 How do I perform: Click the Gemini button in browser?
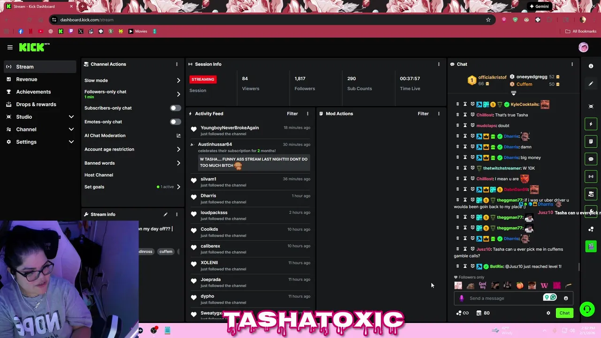coord(539,7)
